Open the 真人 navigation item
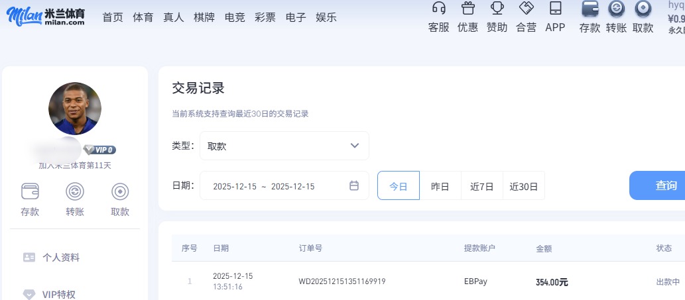Viewport: 685px width, 300px height. tap(174, 17)
